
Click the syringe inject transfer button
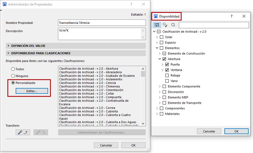[x=41, y=132]
